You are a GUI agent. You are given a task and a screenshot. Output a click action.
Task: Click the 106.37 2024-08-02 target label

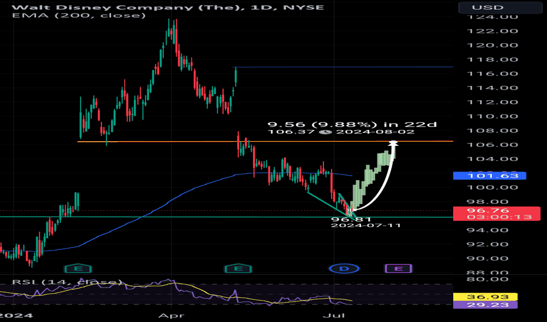click(341, 132)
